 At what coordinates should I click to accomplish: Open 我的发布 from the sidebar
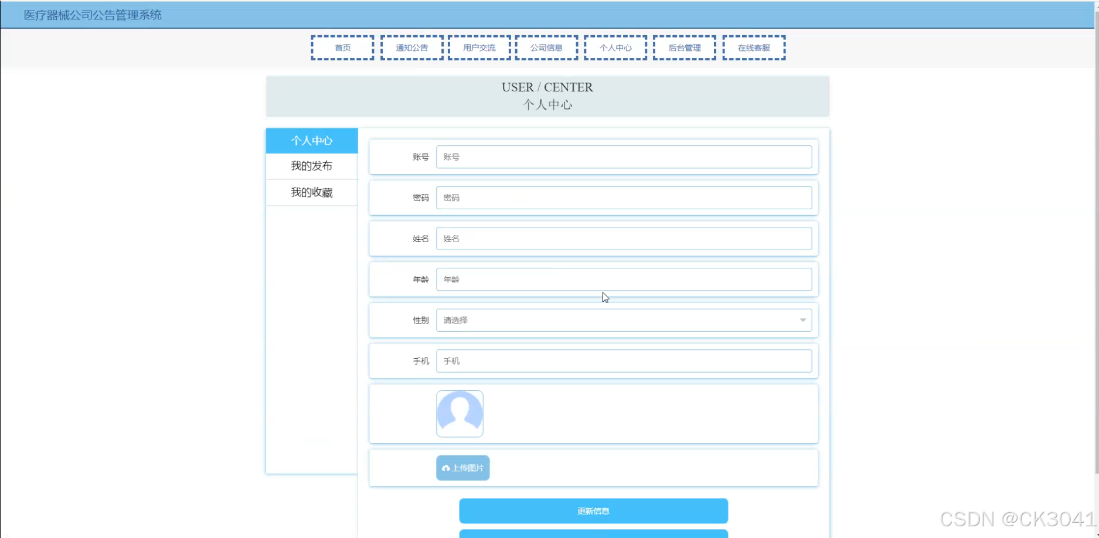pyautogui.click(x=311, y=166)
